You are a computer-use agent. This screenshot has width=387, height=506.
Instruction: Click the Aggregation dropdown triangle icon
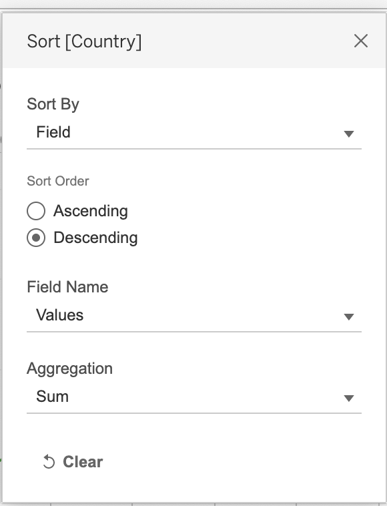[x=349, y=398]
